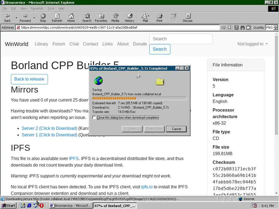This screenshot has height=209, width=279.
Task: Open the Contact nav link
Action: pyautogui.click(x=90, y=44)
